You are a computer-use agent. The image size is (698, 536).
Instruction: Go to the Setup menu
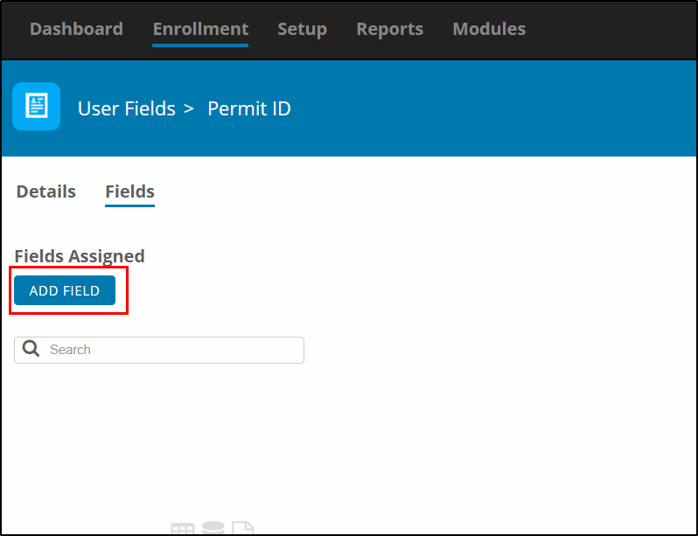tap(303, 29)
